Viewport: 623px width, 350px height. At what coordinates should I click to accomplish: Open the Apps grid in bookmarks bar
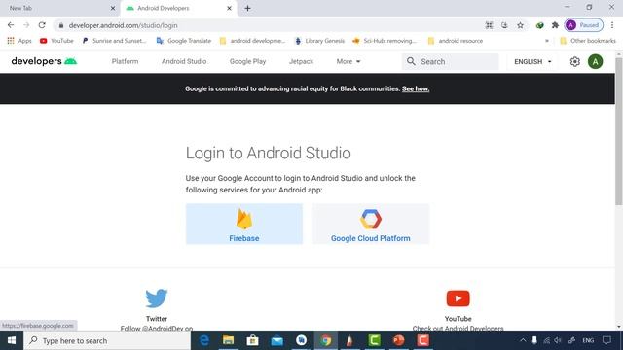(x=19, y=41)
